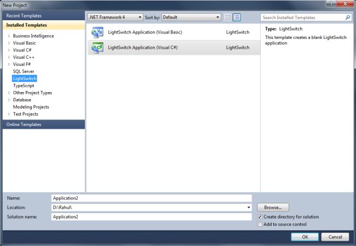Open the Sort by Default dropdown
Viewport: 356px width, 246px height.
tap(191, 18)
